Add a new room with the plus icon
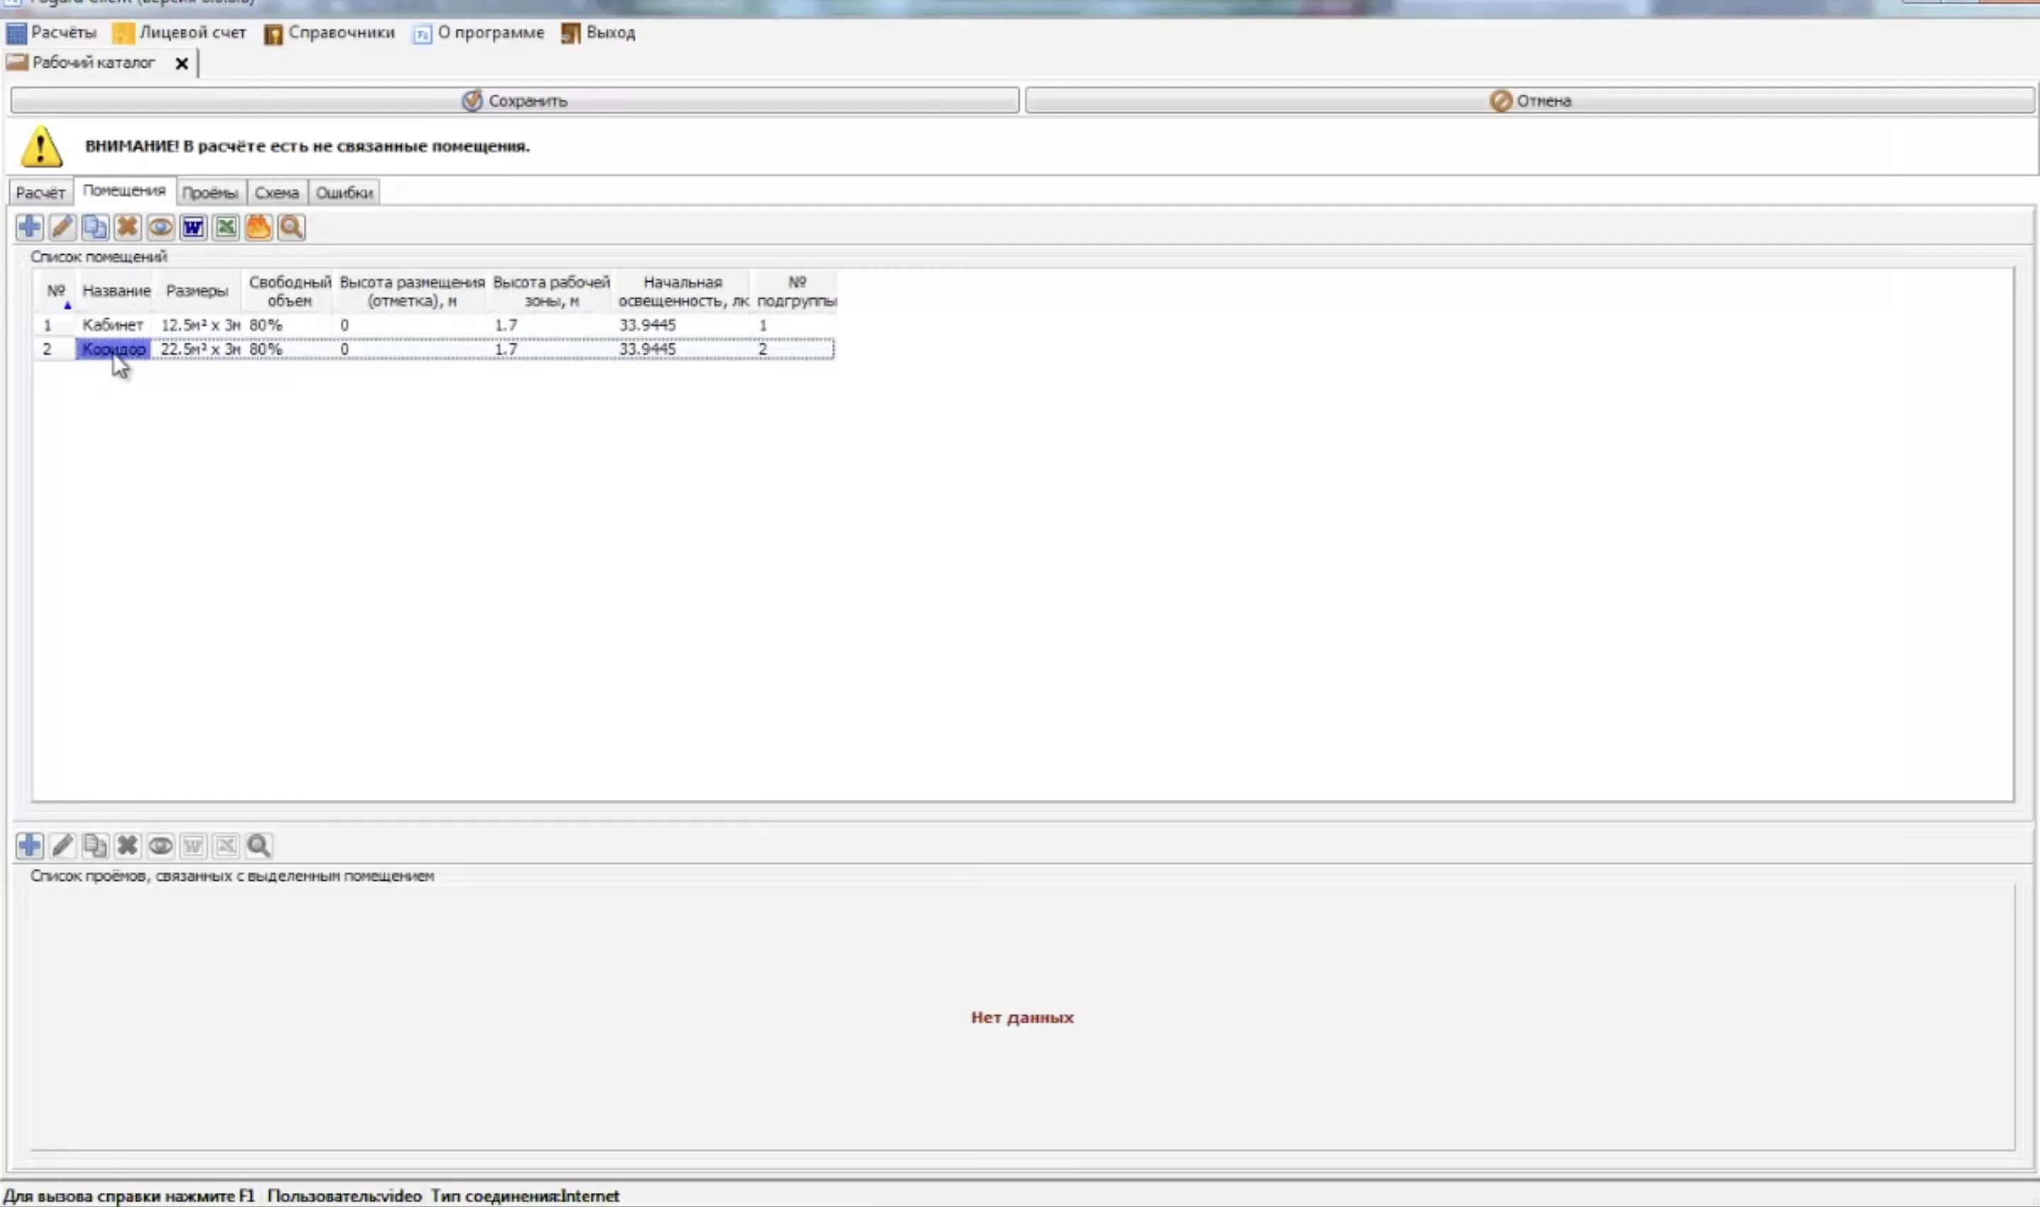Viewport: 2040px width, 1207px height. click(x=29, y=227)
